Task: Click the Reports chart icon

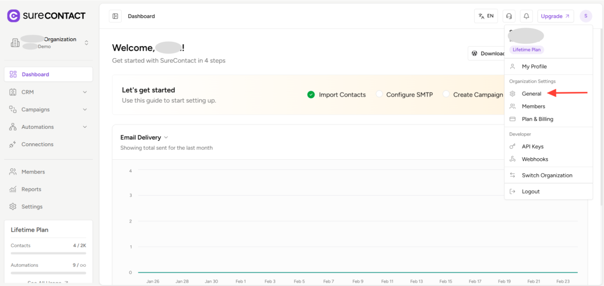Action: click(x=13, y=189)
